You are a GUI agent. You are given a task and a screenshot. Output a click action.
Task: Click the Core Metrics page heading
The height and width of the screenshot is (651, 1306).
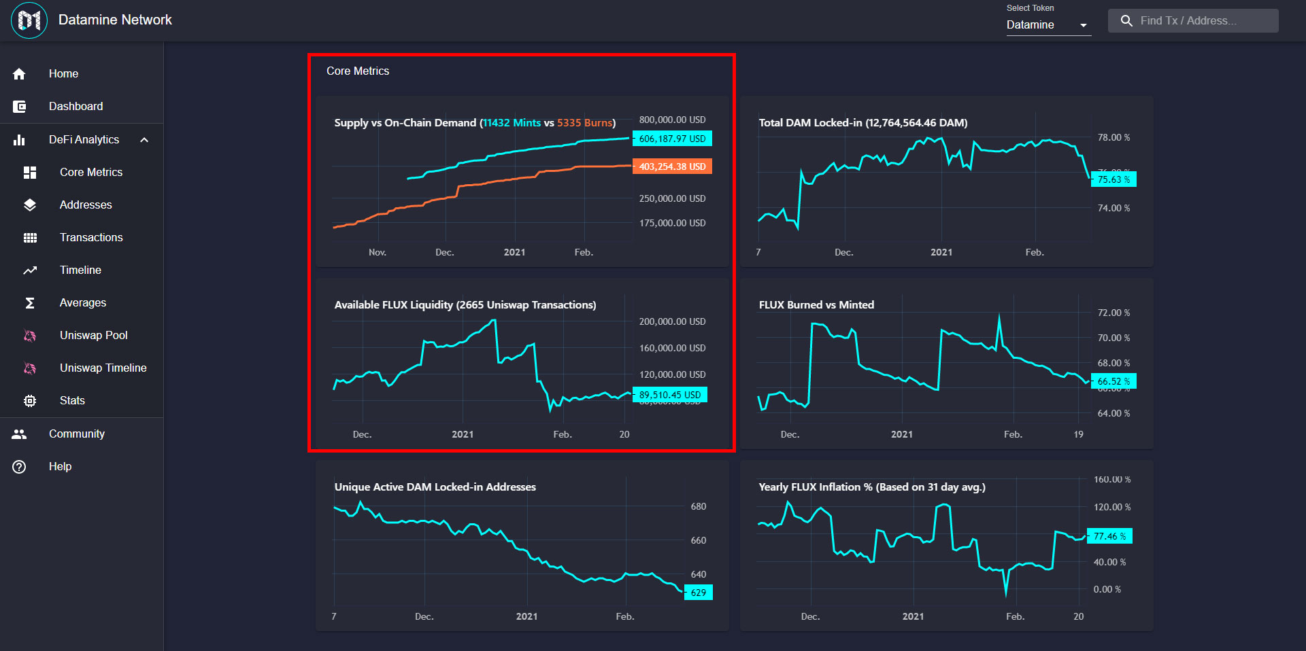358,71
